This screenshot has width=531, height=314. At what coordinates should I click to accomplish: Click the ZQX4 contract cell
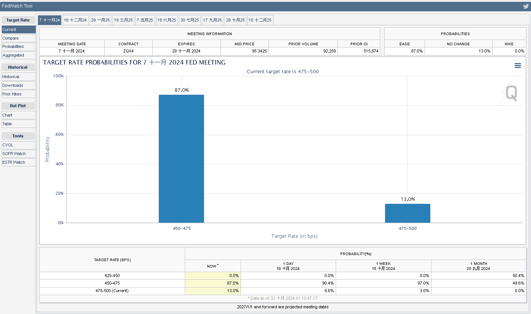coord(129,51)
